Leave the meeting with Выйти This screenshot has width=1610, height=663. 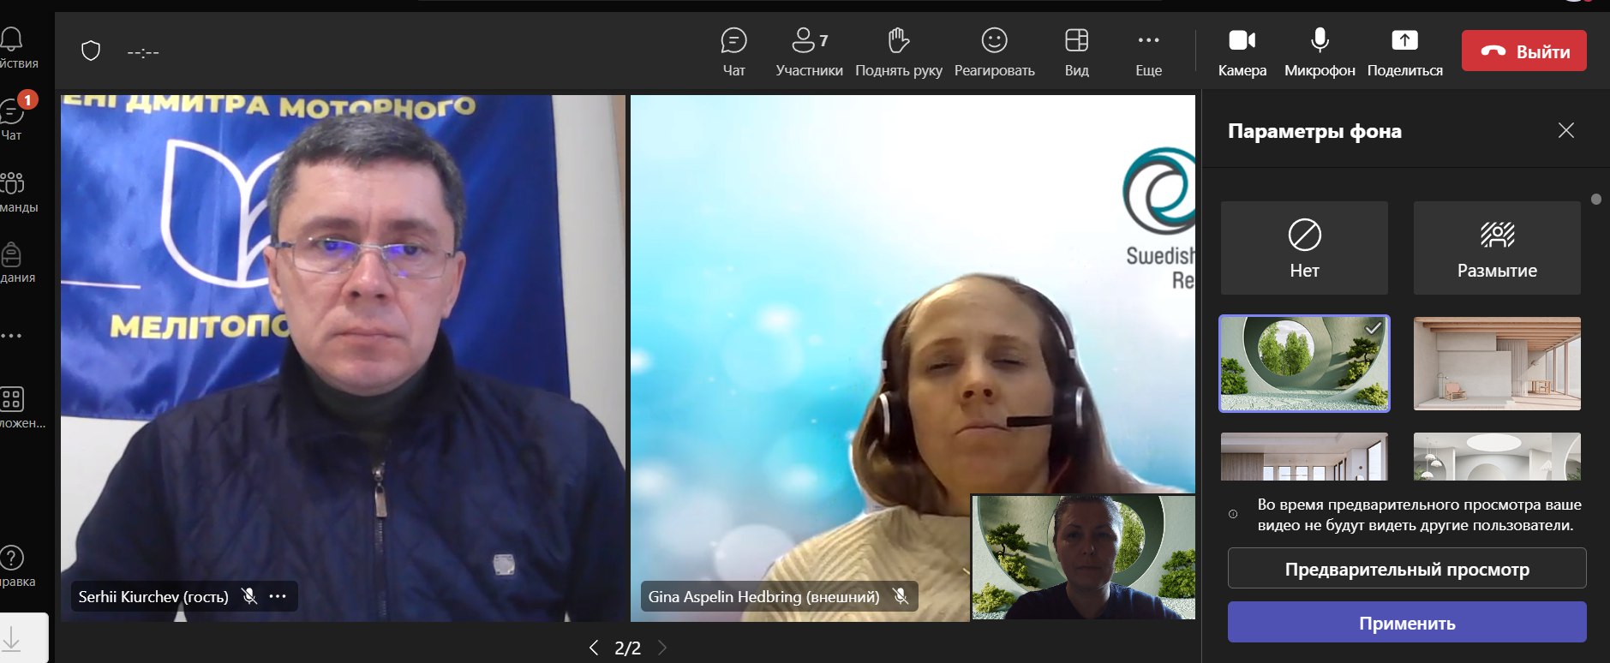(1523, 51)
